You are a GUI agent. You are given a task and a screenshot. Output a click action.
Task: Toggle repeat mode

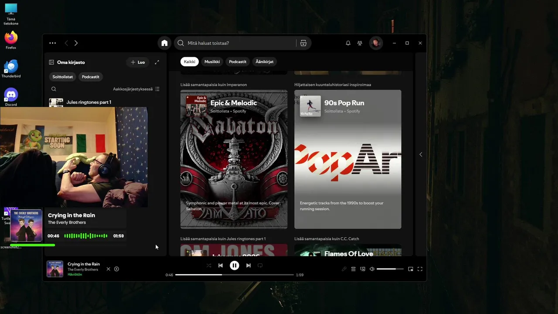coord(260,265)
